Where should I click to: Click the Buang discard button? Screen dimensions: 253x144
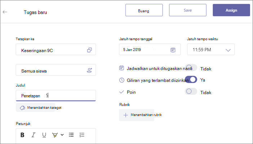pos(144,10)
